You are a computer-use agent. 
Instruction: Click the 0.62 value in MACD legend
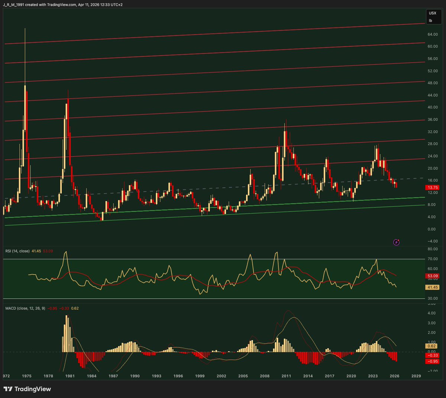click(x=75, y=308)
